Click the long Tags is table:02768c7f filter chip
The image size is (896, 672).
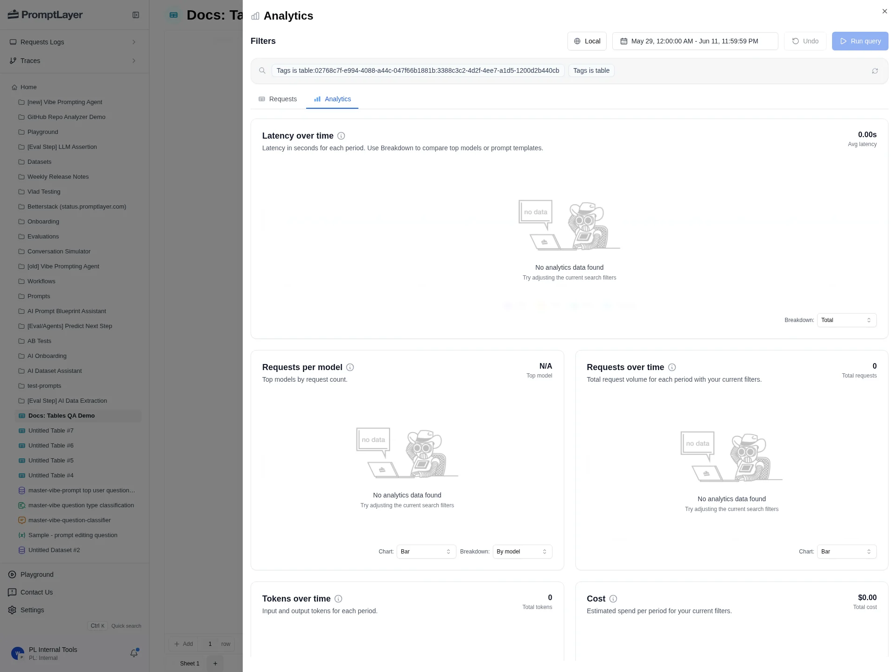click(418, 70)
